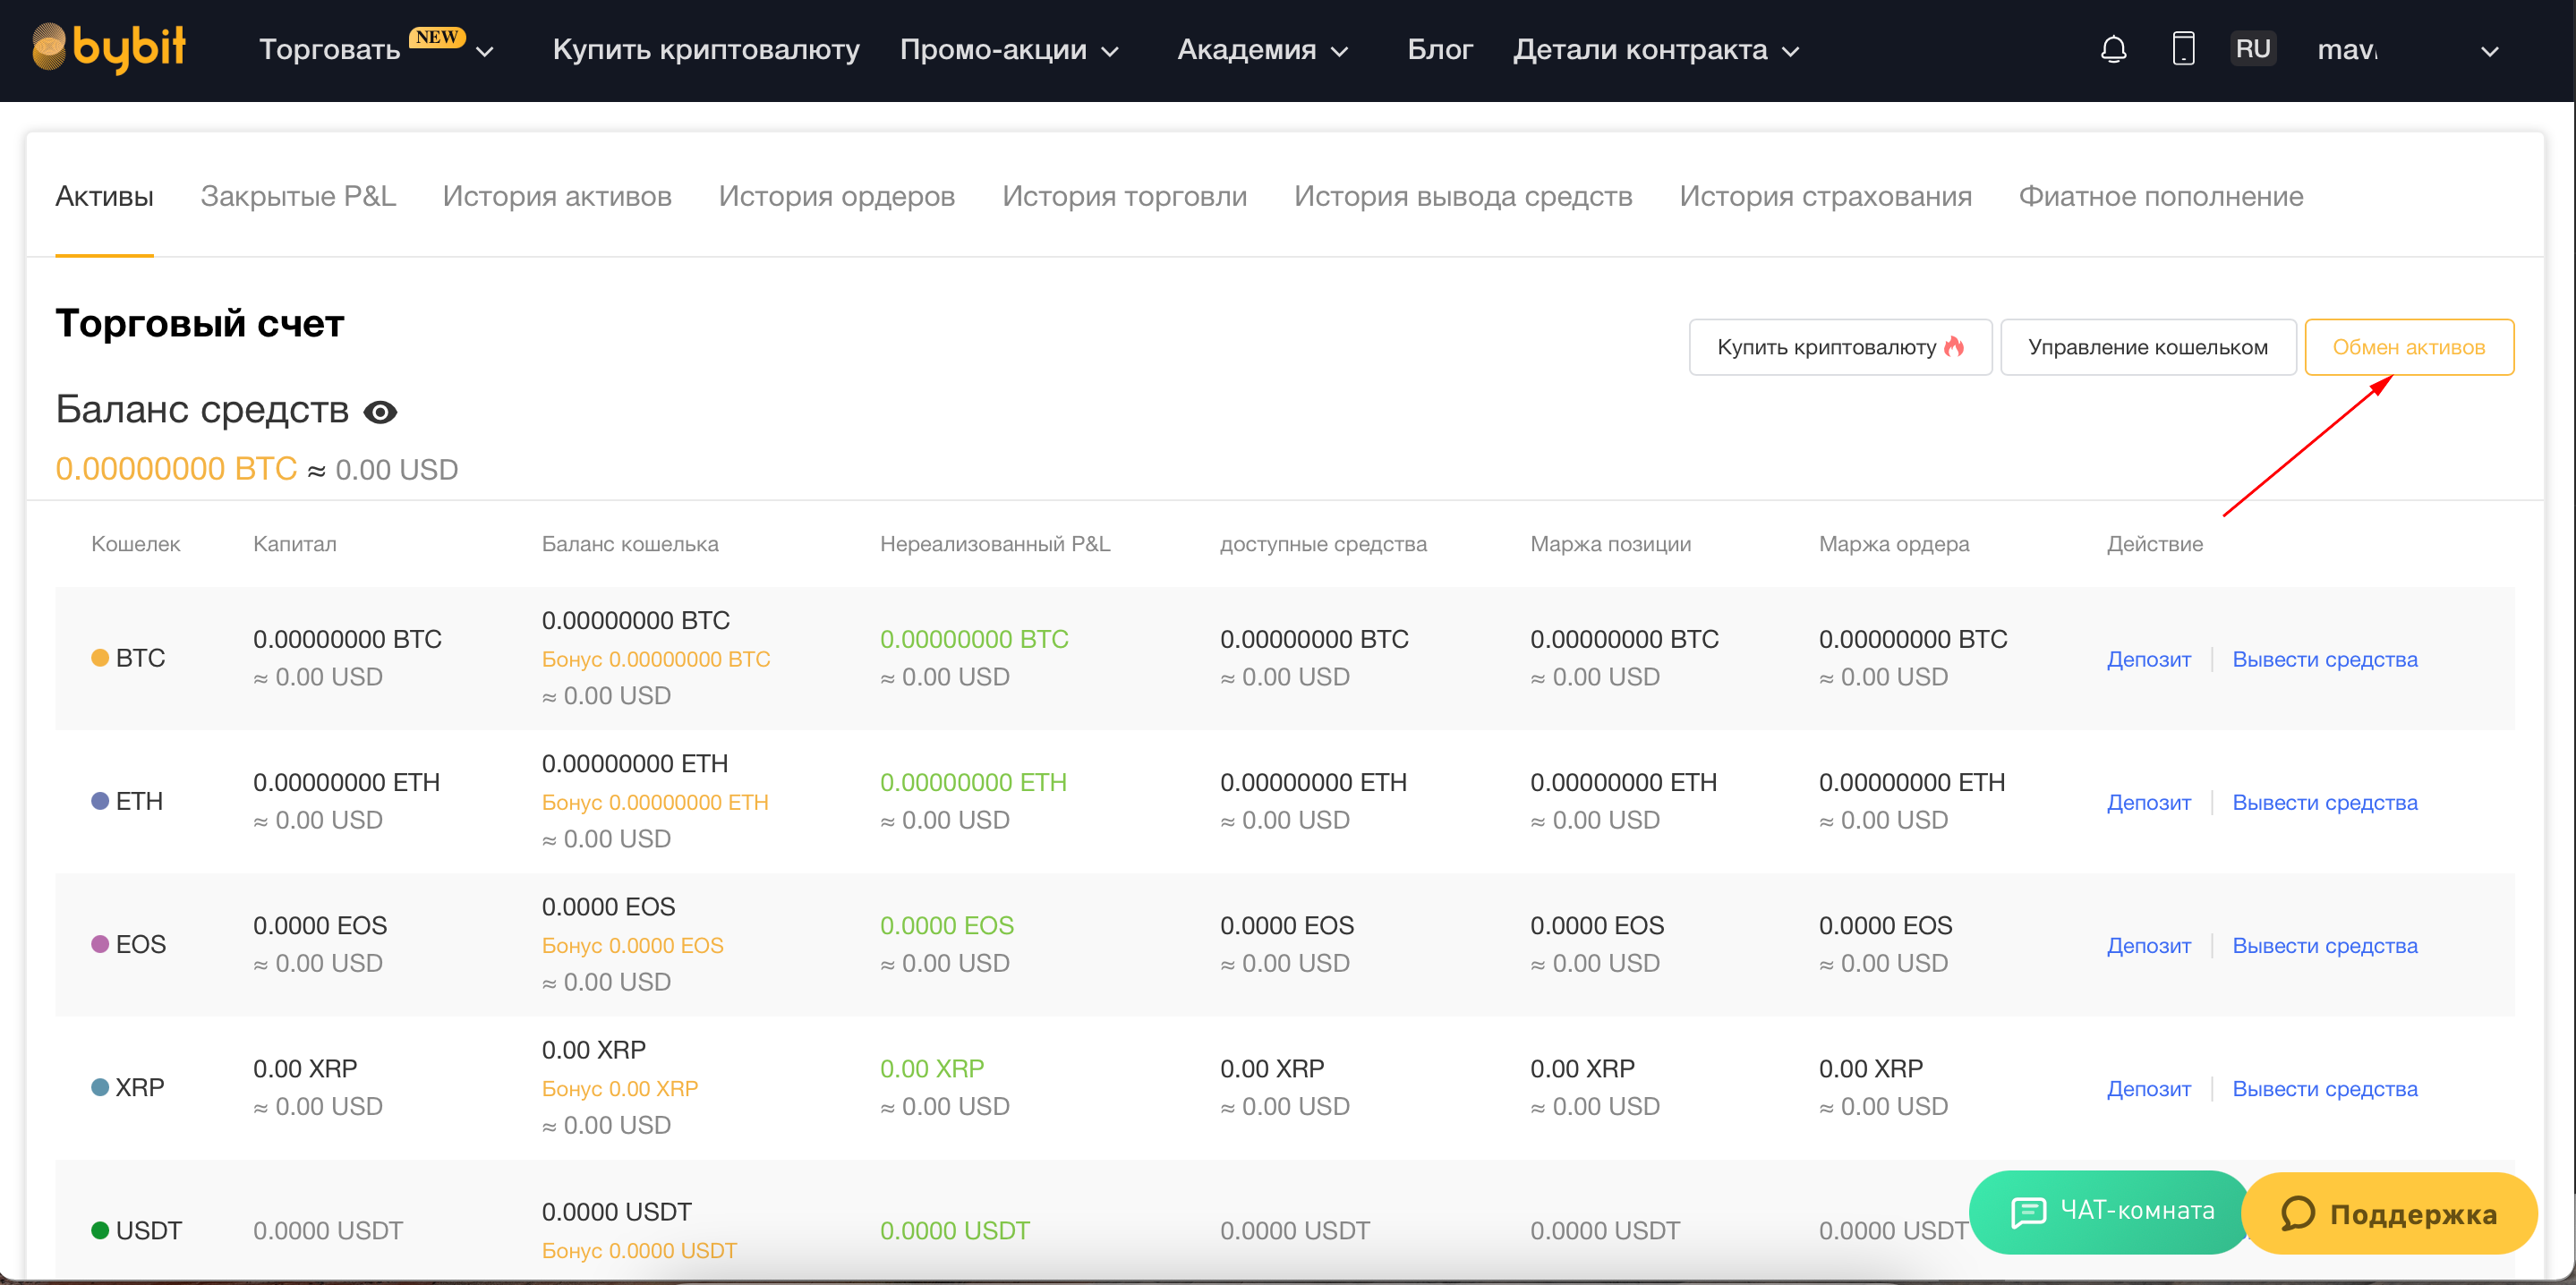Click the Торговый счет heading
Viewport: 2576px width, 1285px height.
coord(199,323)
